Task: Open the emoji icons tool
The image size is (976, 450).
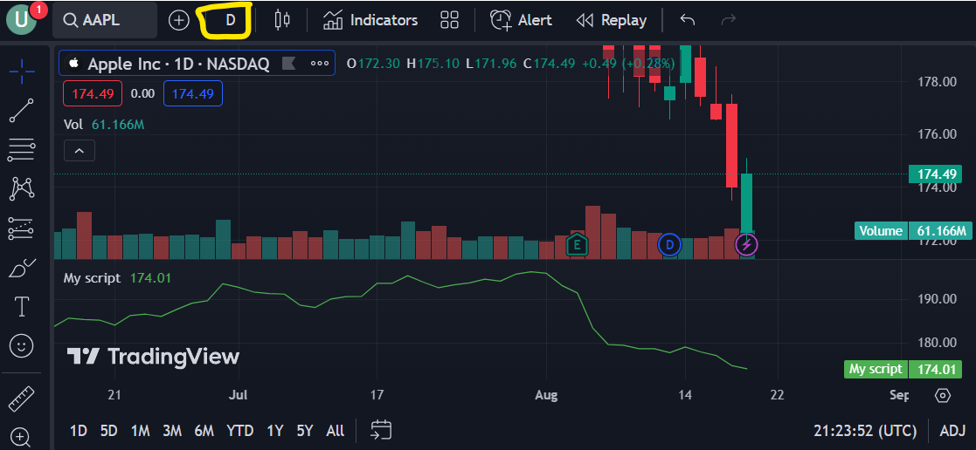Action: tap(22, 346)
